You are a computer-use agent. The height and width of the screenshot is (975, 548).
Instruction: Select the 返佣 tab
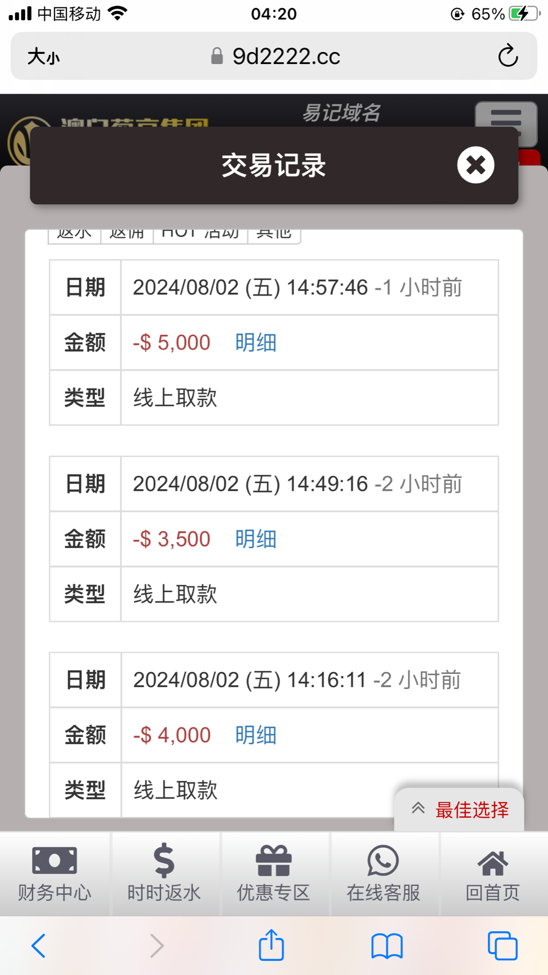[127, 235]
